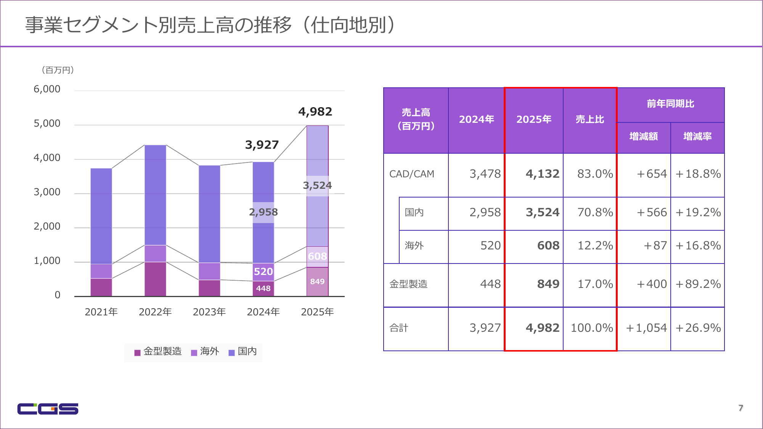The height and width of the screenshot is (429, 763).
Task: Click the 金型製造 legend color swatch
Action: pos(137,353)
